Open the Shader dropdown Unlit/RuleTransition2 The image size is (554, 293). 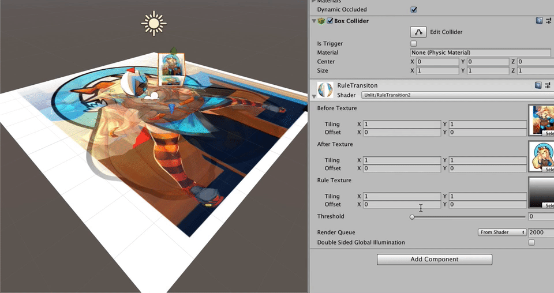[458, 95]
